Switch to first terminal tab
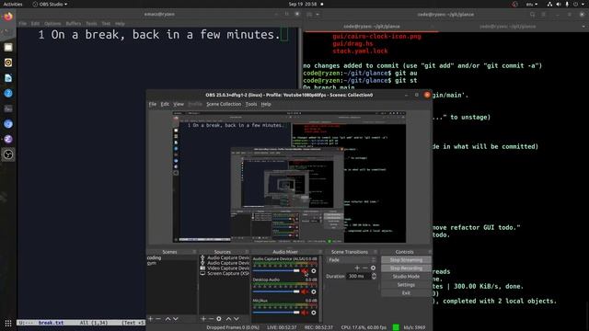Viewport: 589px width, 331px height. coord(372,27)
